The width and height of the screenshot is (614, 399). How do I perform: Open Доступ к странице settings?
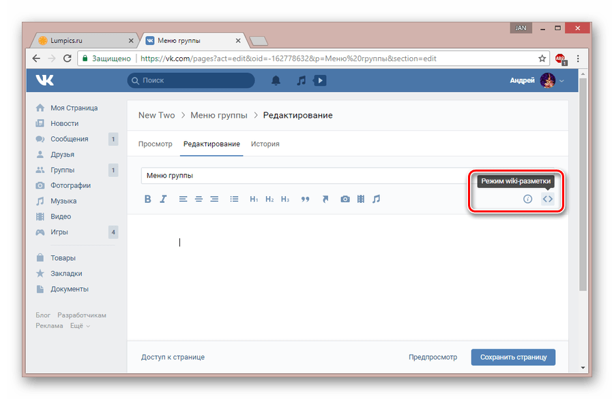point(173,357)
